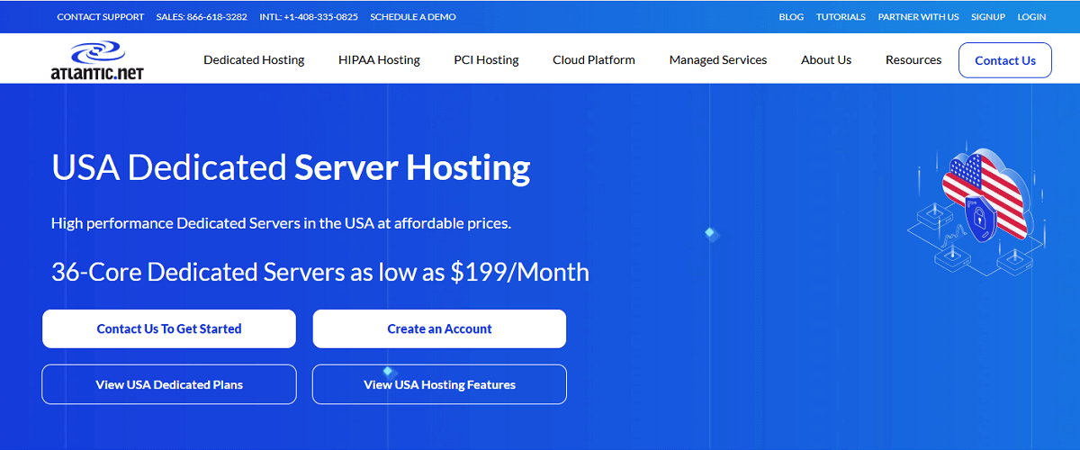Click the Signup link
1080x450 pixels.
pyautogui.click(x=988, y=17)
